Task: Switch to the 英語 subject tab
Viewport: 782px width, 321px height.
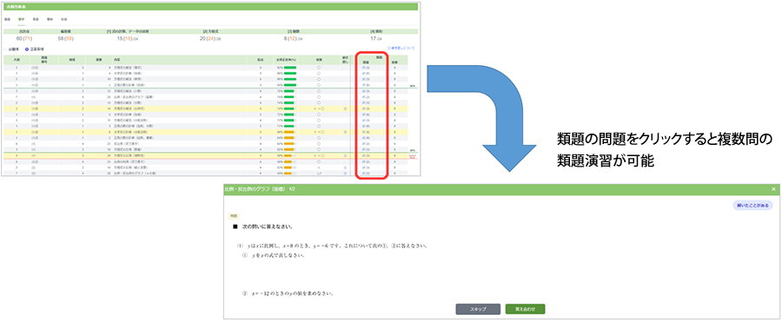Action: pyautogui.click(x=36, y=18)
